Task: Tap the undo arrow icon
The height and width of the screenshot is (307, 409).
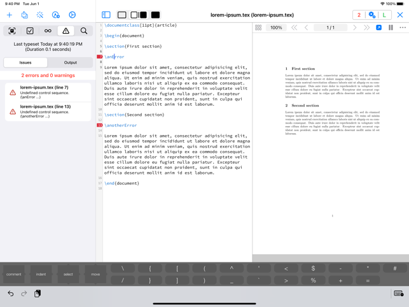Action: (11, 294)
